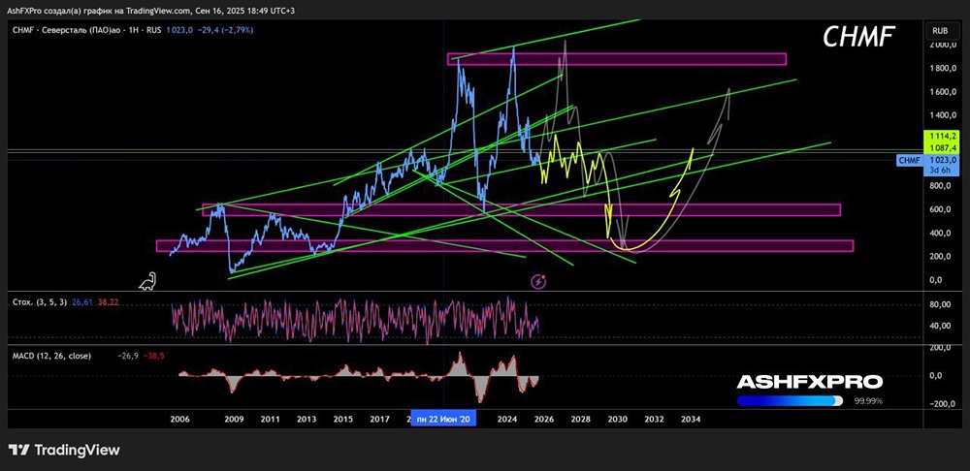Click the 1800,0 price axis label
Screen dimensions: 970x471
click(x=943, y=69)
